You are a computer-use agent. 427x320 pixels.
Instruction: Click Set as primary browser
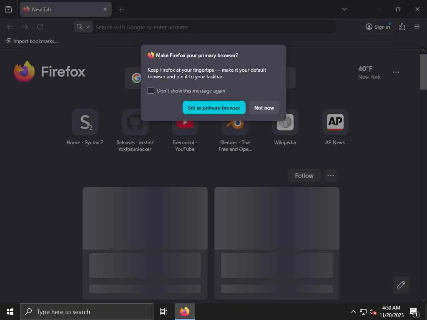[214, 108]
